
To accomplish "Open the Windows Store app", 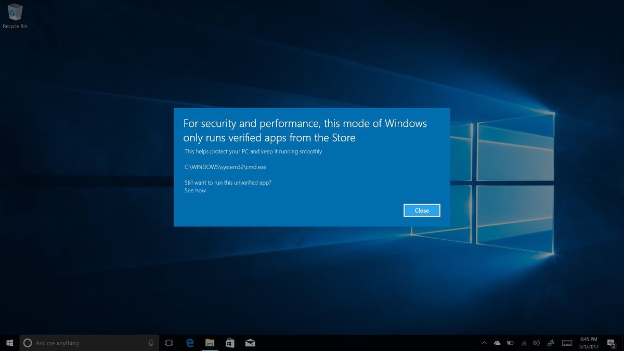I will pyautogui.click(x=229, y=343).
